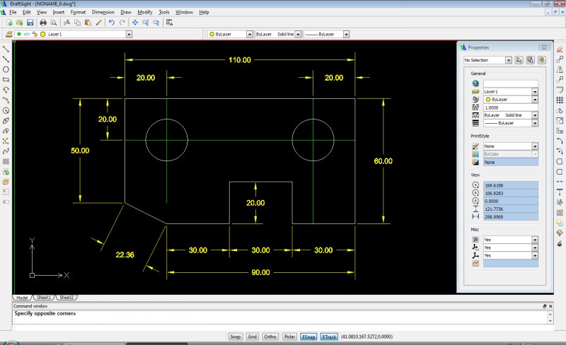
Task: Select the Explode tool on right toolbar
Action: (560, 243)
